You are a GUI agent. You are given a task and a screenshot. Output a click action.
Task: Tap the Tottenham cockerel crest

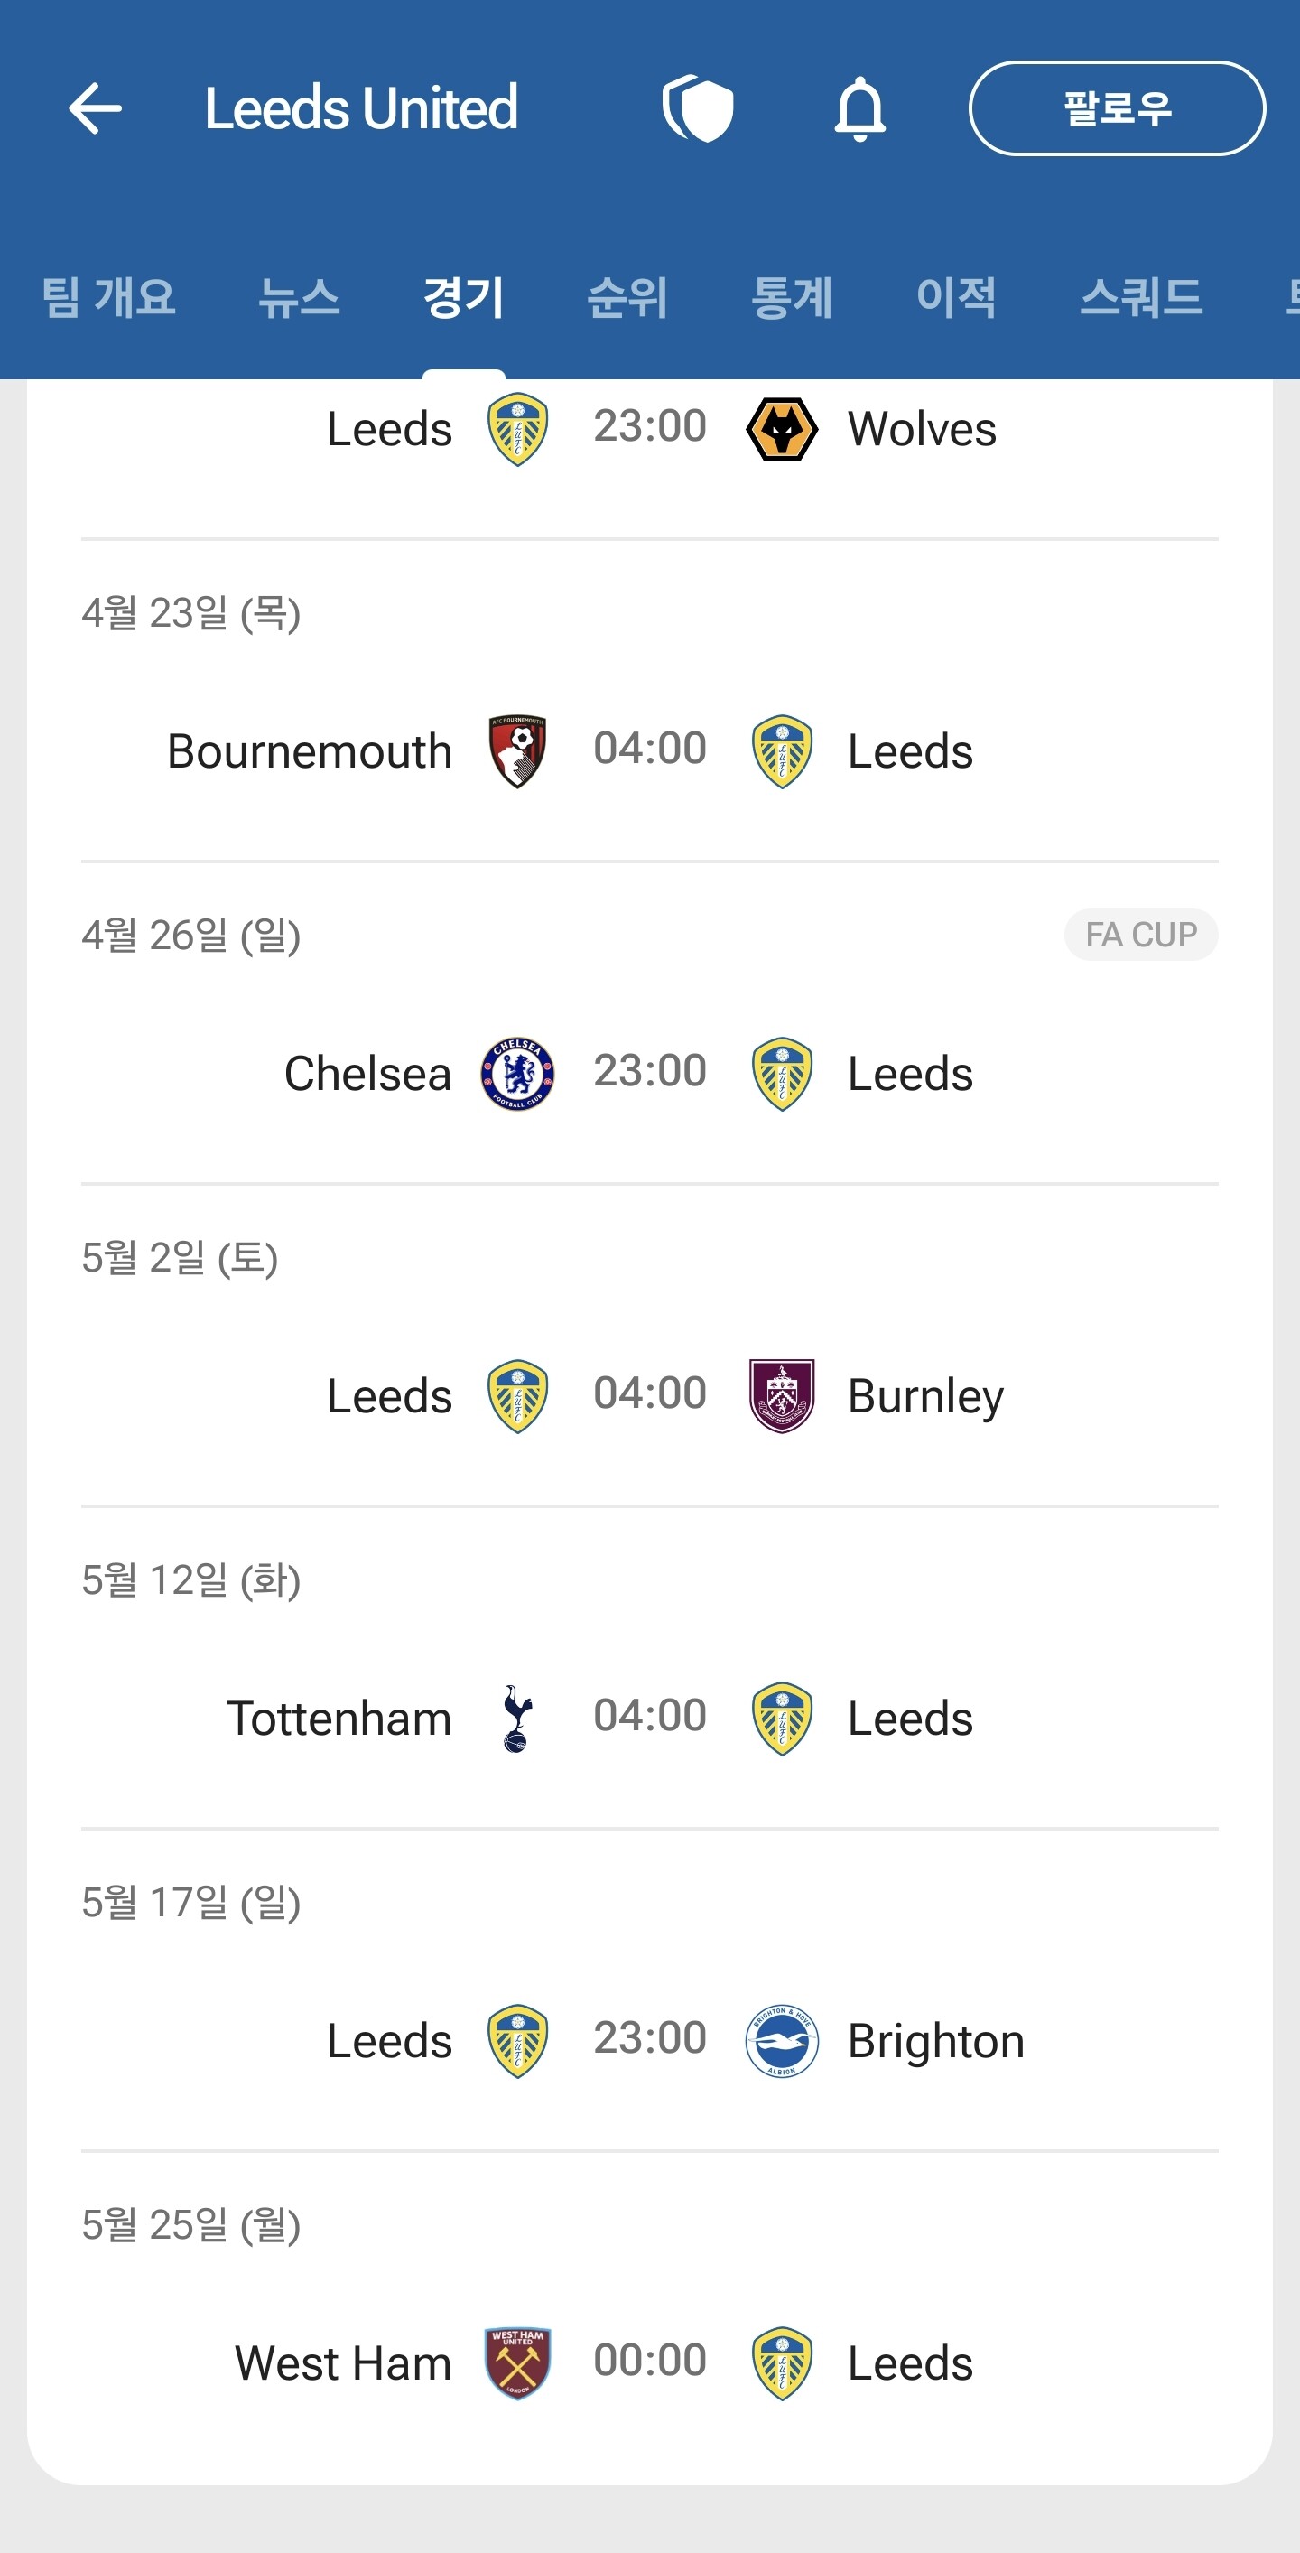517,1719
